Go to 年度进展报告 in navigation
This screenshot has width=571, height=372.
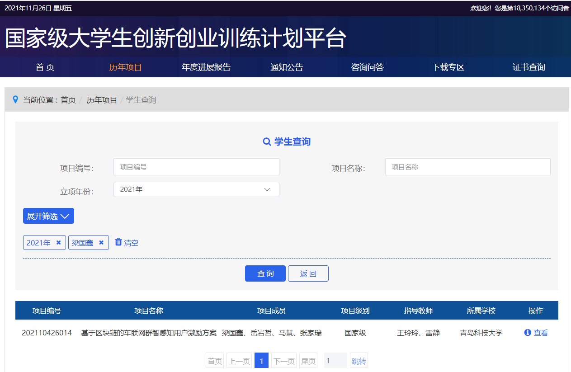pos(206,67)
